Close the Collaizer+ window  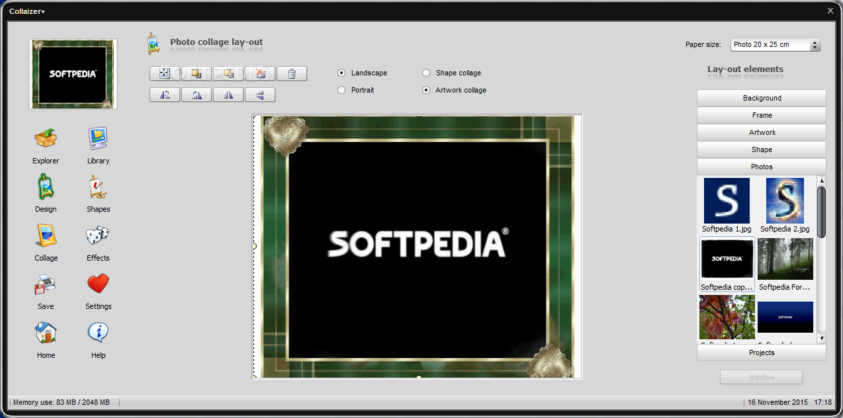[x=830, y=11]
